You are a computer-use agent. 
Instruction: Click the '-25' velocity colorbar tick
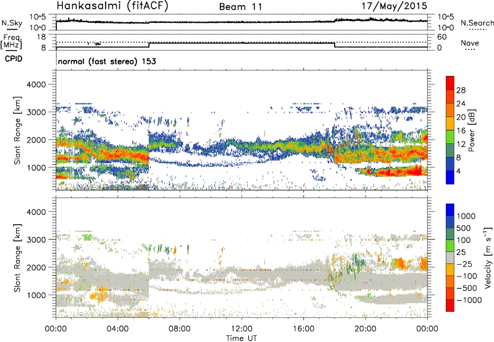(x=464, y=264)
